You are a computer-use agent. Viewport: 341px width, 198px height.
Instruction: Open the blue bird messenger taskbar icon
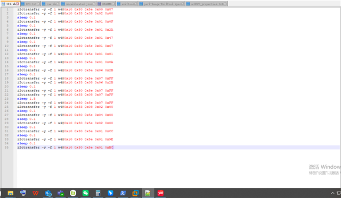pos(110,193)
